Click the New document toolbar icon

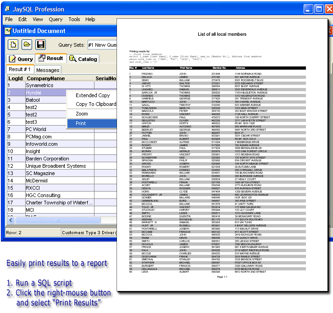click(13, 44)
